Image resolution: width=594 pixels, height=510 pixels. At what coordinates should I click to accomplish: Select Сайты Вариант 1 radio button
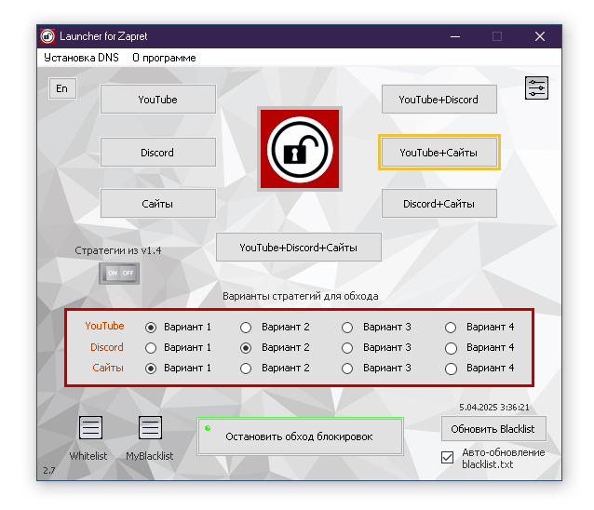(x=151, y=368)
